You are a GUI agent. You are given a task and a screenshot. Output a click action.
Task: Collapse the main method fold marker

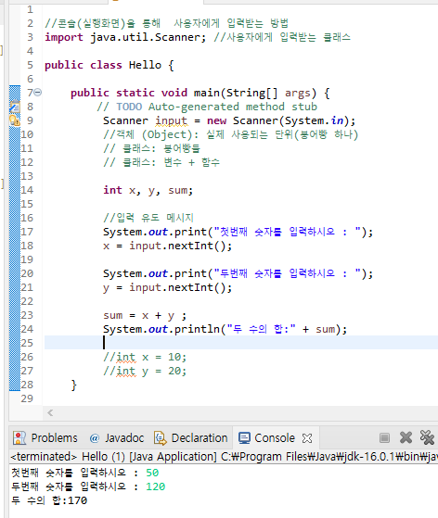tap(38, 92)
